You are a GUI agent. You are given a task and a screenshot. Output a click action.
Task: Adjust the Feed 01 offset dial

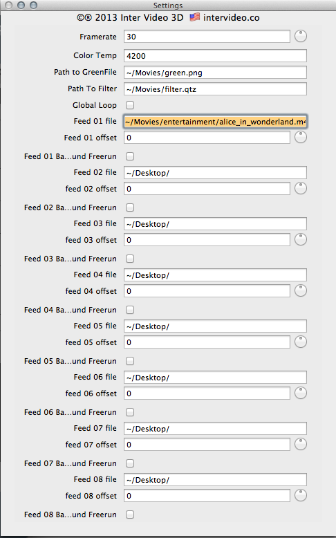point(301,137)
